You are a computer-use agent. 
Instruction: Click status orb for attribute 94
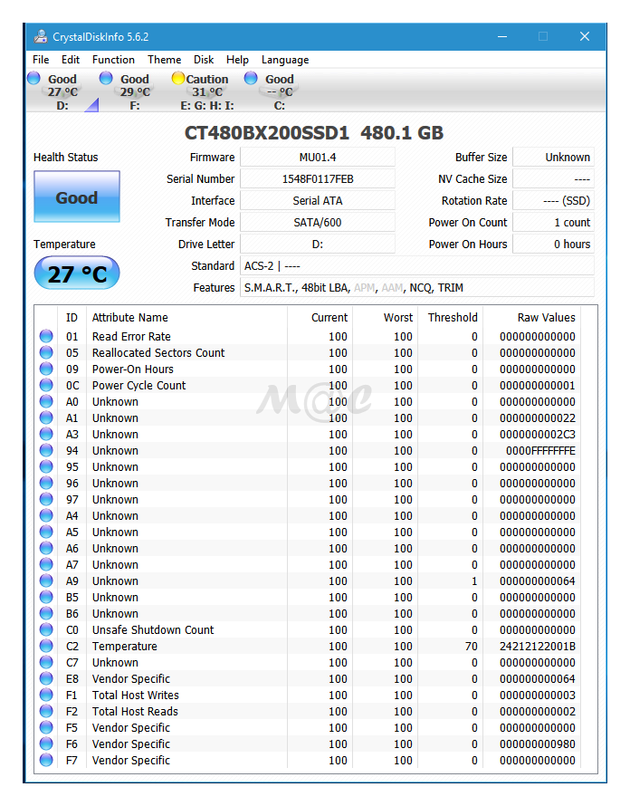click(46, 450)
